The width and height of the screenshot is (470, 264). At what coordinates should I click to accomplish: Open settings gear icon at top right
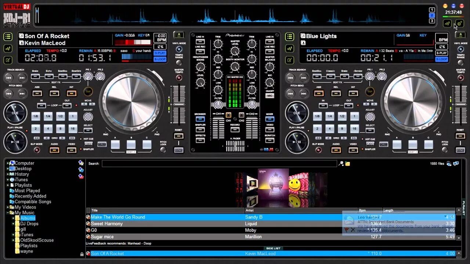(x=460, y=24)
